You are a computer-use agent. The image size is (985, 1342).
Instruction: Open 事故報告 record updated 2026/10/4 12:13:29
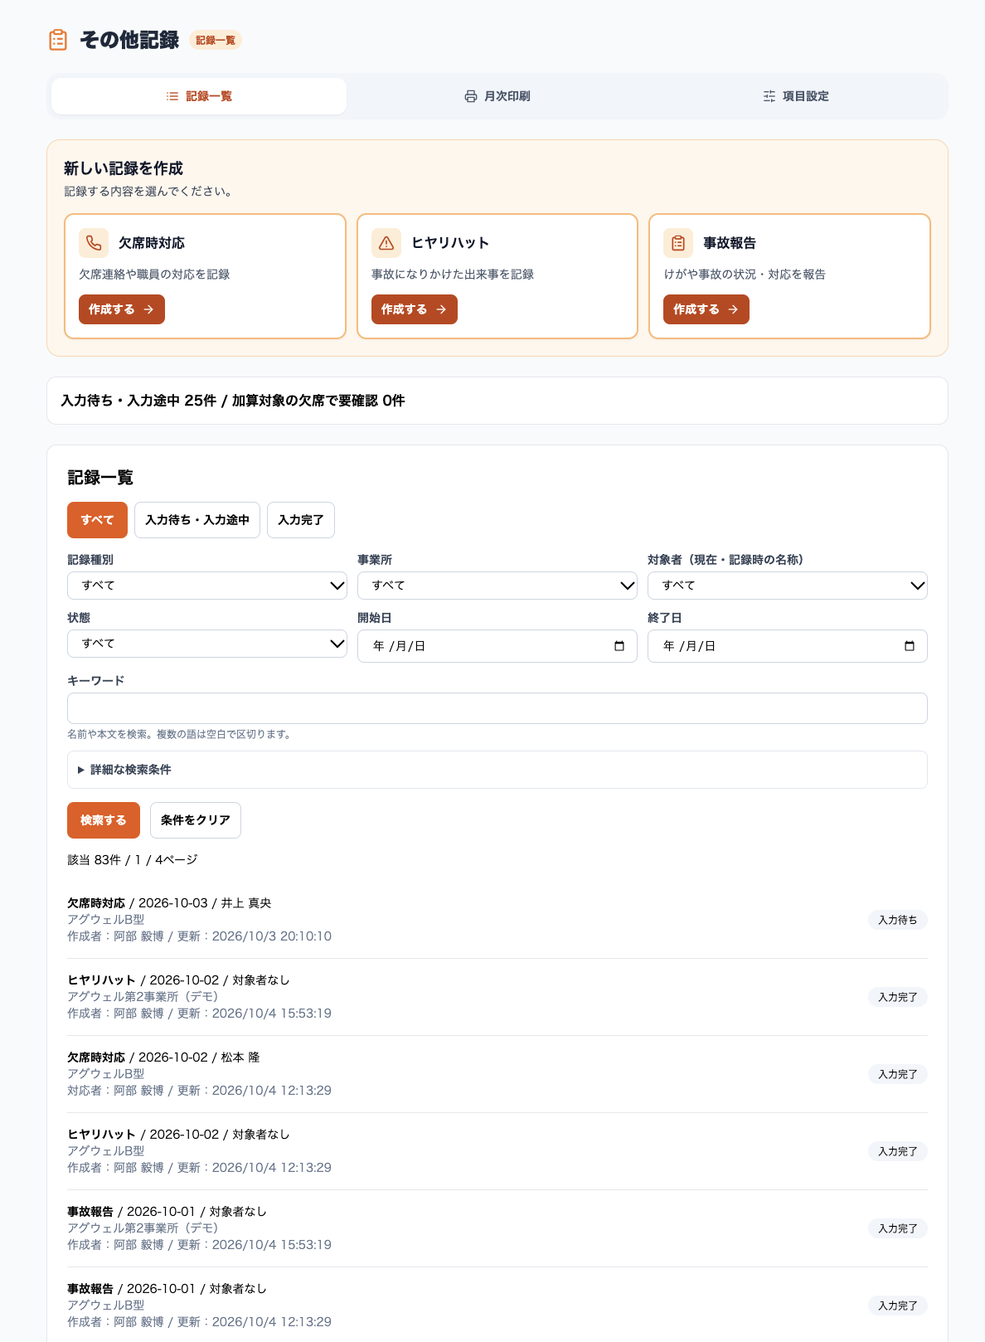point(497,1306)
